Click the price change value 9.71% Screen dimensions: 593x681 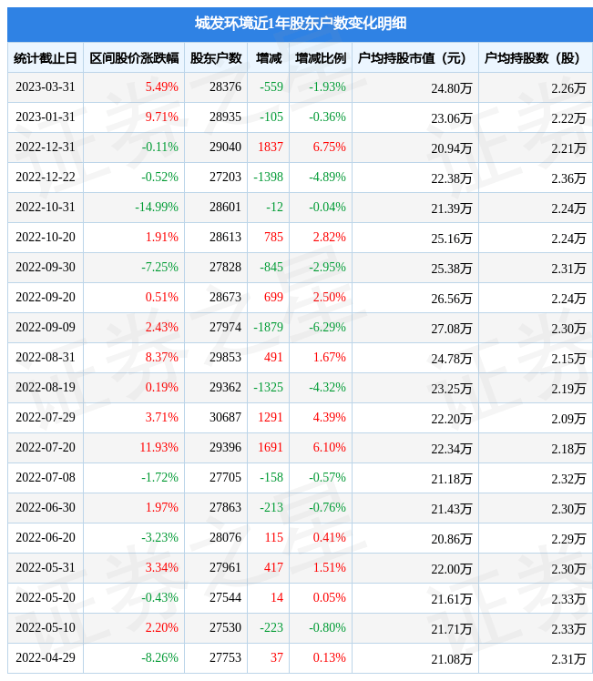click(161, 117)
